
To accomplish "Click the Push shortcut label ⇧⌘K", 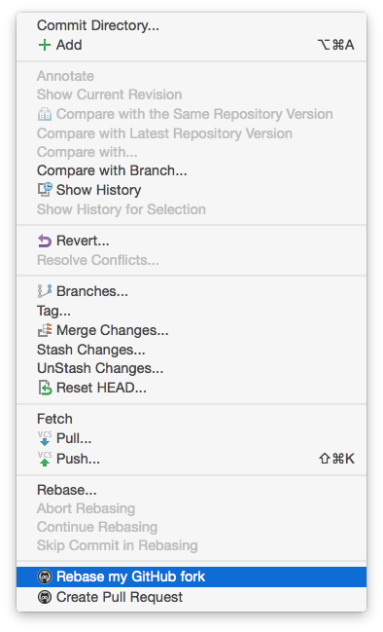I will click(336, 459).
